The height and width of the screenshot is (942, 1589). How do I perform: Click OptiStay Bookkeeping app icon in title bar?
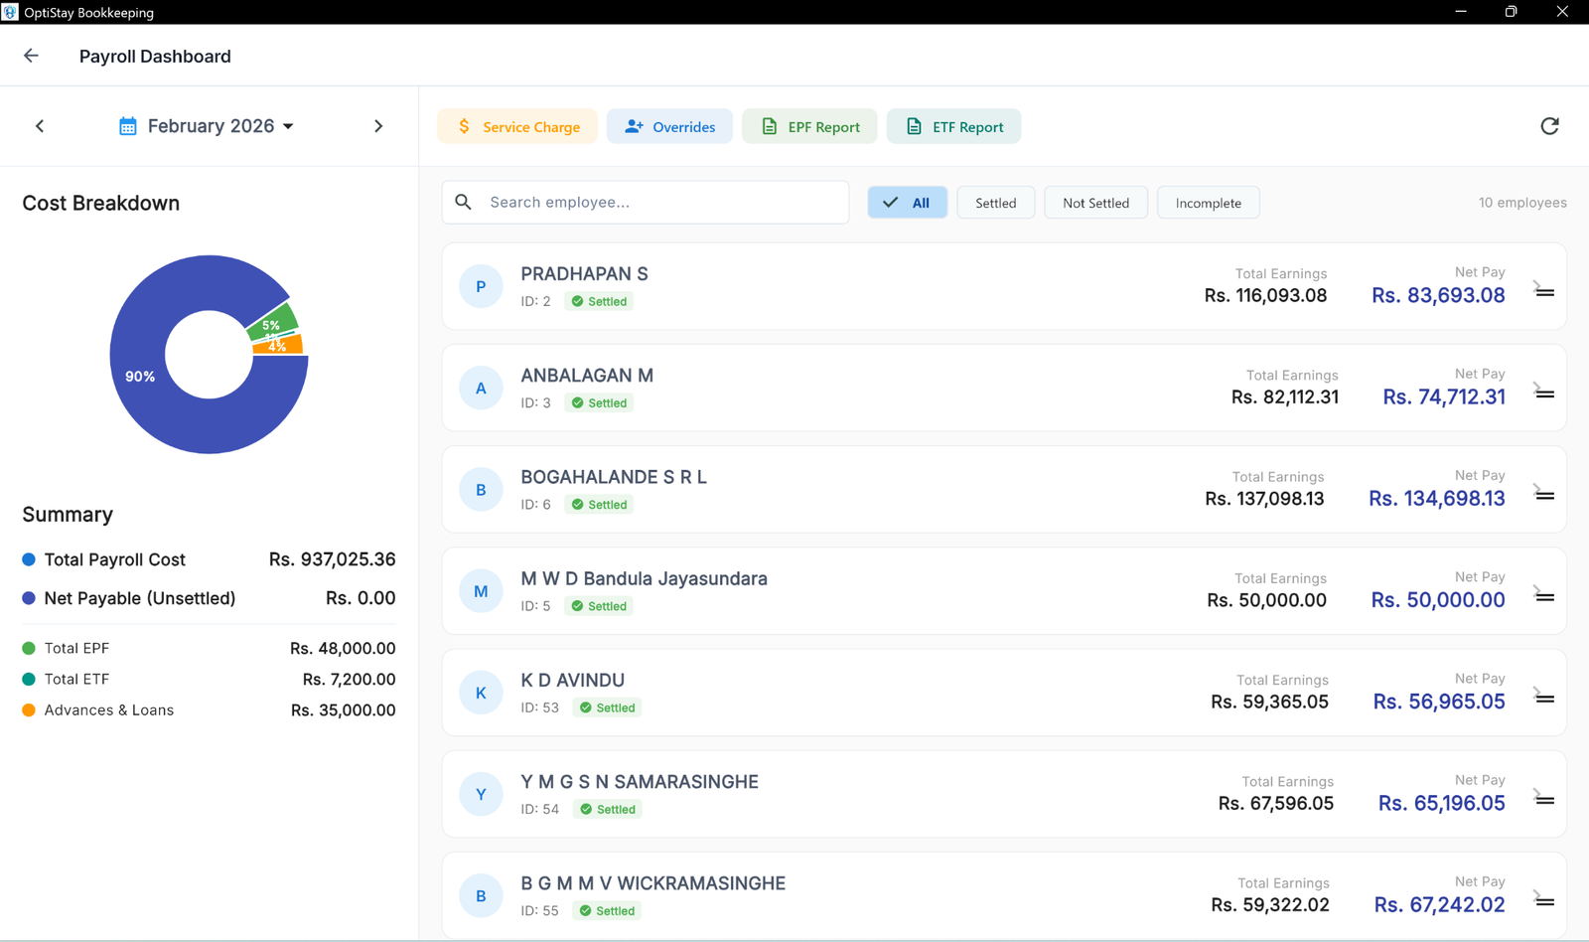point(10,12)
